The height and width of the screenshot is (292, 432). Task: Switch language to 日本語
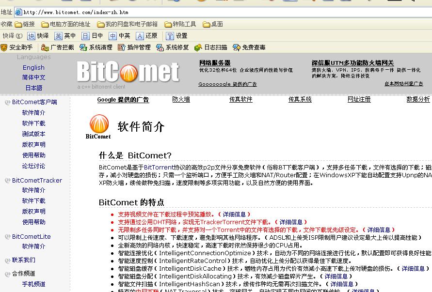click(x=33, y=88)
